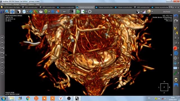Open Yandex browser from taskbar

pyautogui.click(x=61, y=98)
